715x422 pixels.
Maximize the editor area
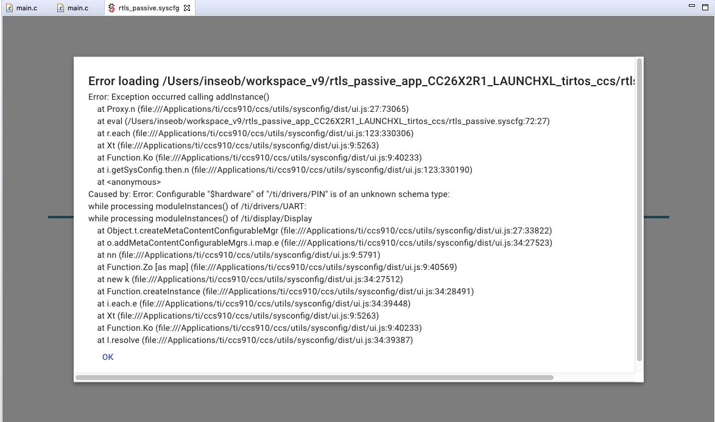click(705, 7)
